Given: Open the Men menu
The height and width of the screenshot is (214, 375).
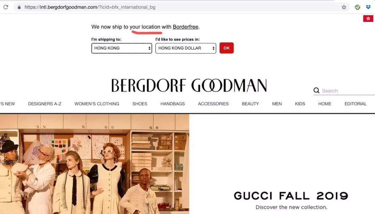Looking at the screenshot, I should pos(277,104).
